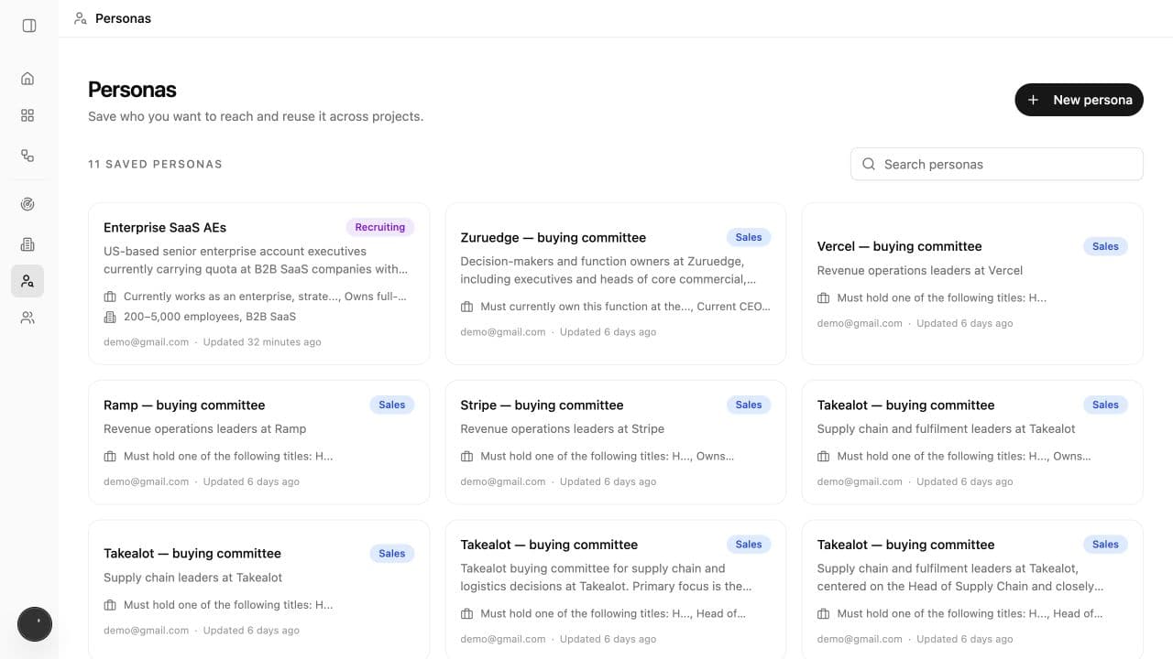Open the linked-squares workflow icon in the sidebar
The image size is (1173, 659).
27,156
